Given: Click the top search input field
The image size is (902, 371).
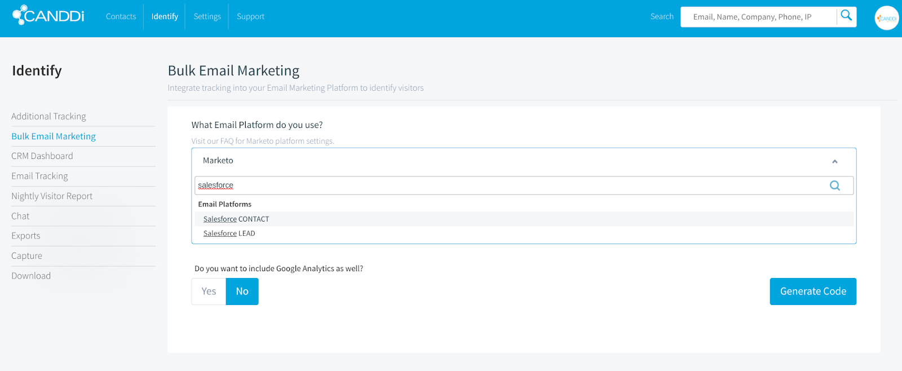Looking at the screenshot, I should pyautogui.click(x=758, y=17).
